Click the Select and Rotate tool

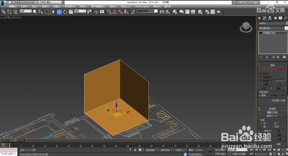coord(65,12)
